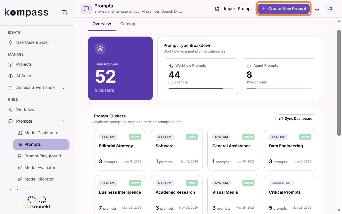Click the '15% of total' label
This screenshot has width=342, height=214.
coord(256,82)
